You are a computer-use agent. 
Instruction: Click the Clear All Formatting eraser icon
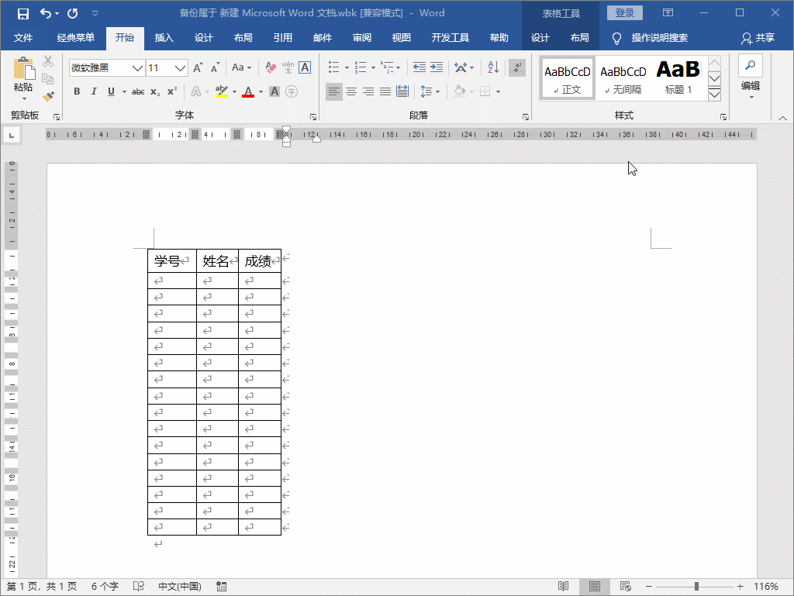[x=271, y=67]
